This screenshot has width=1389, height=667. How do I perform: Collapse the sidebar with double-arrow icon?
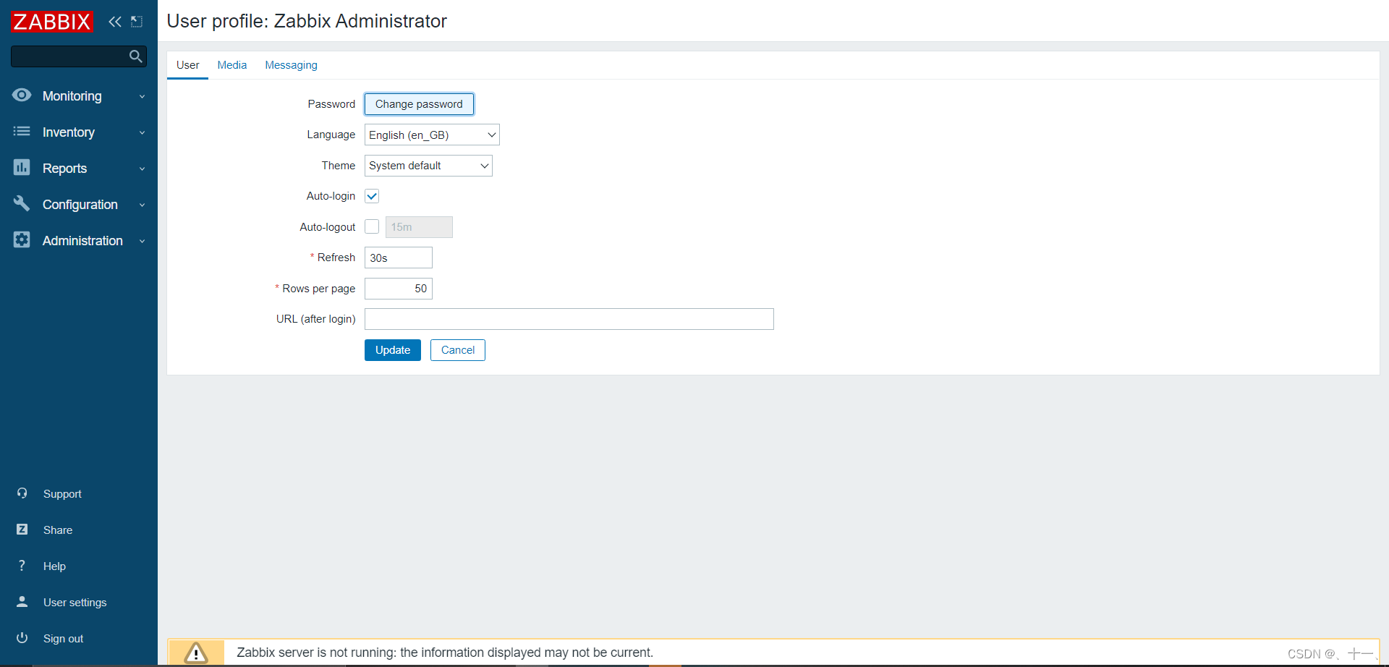[115, 22]
